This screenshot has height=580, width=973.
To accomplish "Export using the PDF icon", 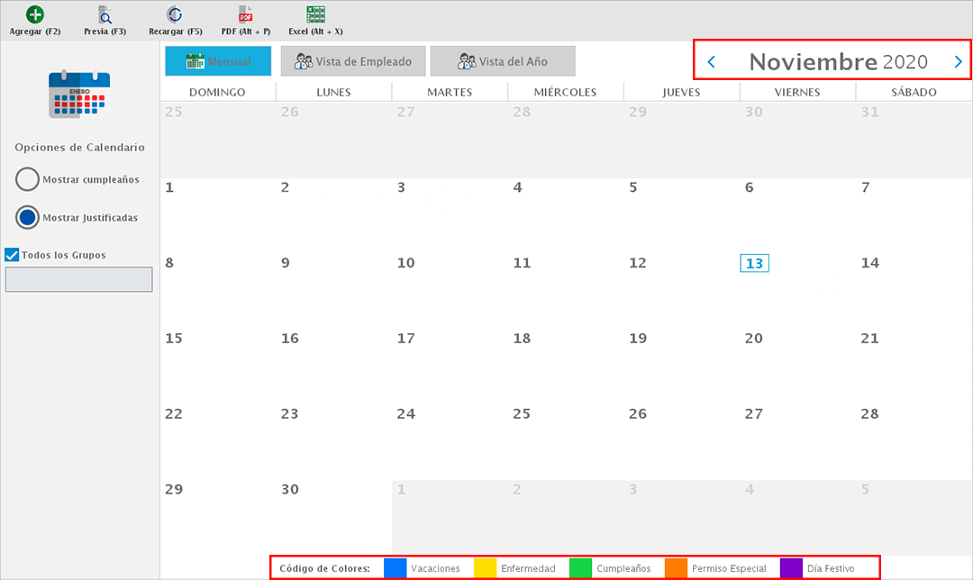I will [x=245, y=14].
